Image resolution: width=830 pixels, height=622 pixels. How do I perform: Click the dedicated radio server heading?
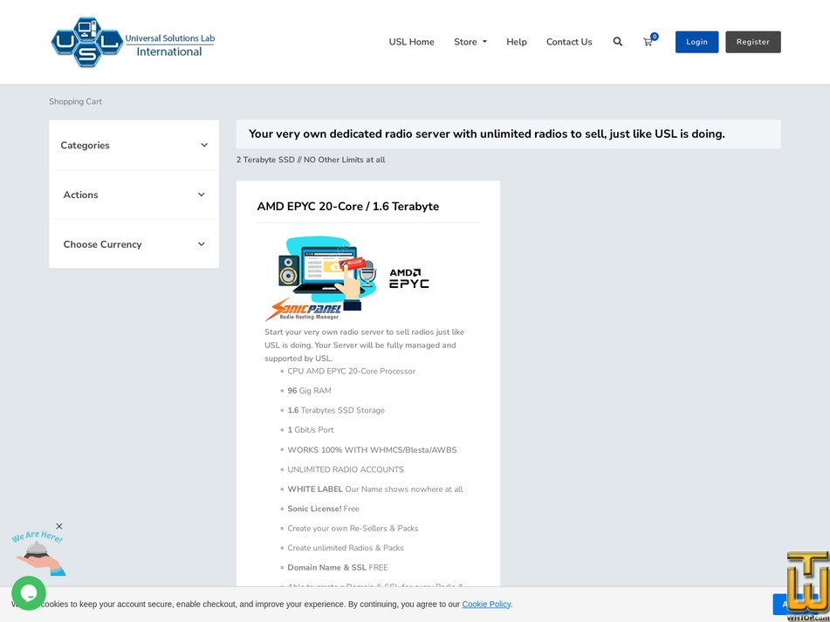486,133
